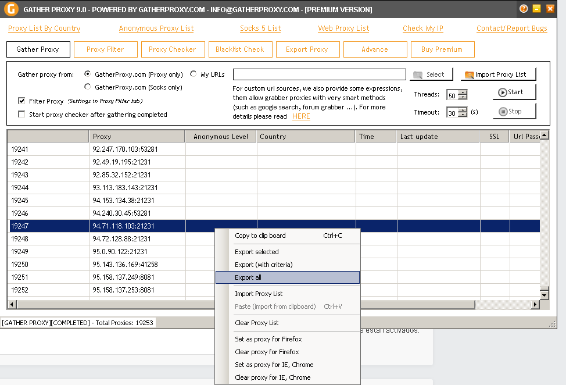Select proxy row 93.113.183.143:21231
Screen dimensions: 566x385
tap(274, 187)
